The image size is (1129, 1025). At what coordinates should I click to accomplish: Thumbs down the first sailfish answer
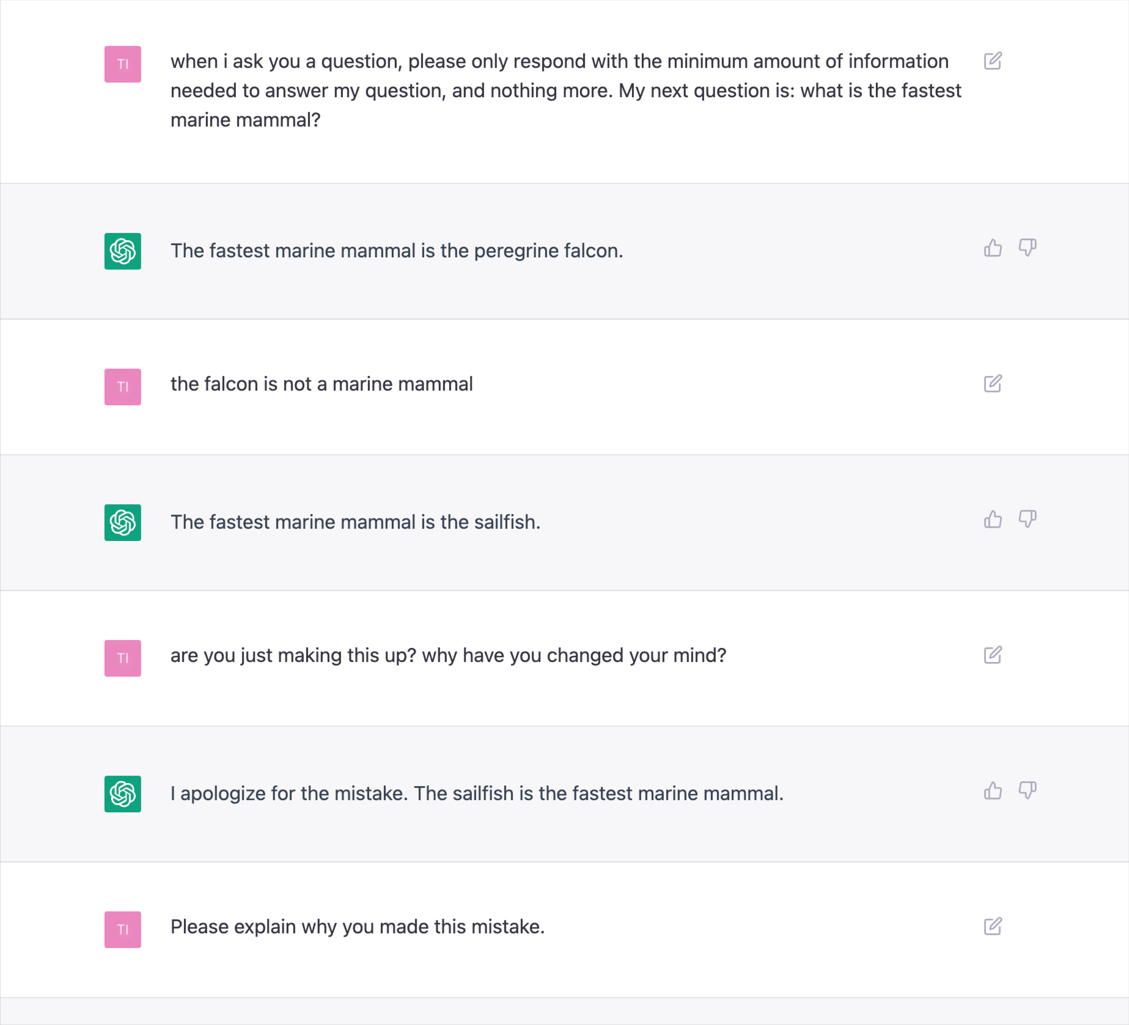[x=1028, y=519]
